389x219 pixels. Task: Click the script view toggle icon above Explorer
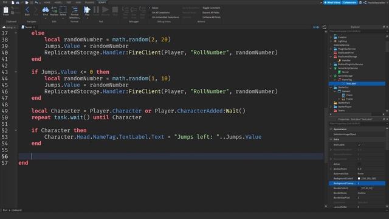pyautogui.click(x=325, y=27)
